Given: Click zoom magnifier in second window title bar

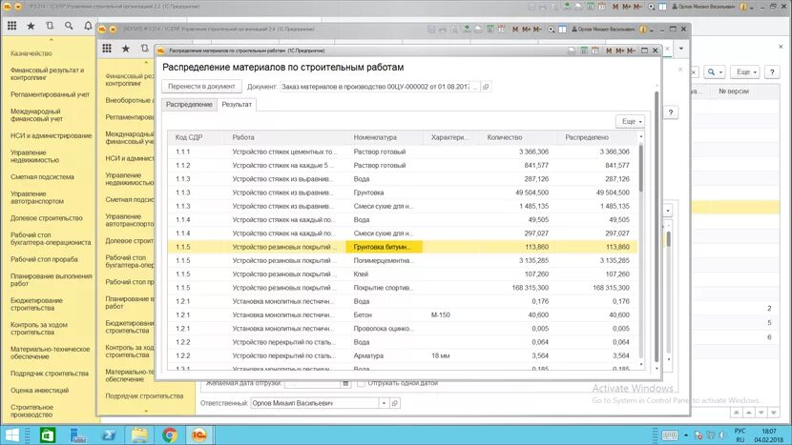Looking at the screenshot, I should [552, 30].
